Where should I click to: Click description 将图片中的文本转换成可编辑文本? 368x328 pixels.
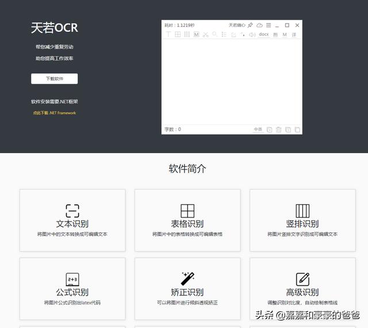click(72, 234)
